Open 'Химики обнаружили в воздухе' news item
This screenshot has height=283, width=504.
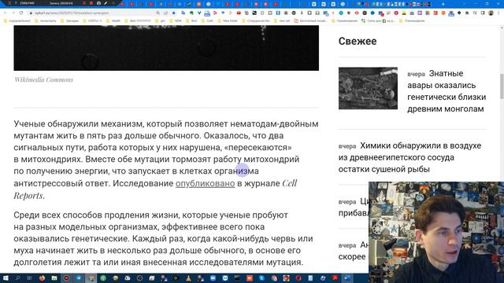pos(409,157)
